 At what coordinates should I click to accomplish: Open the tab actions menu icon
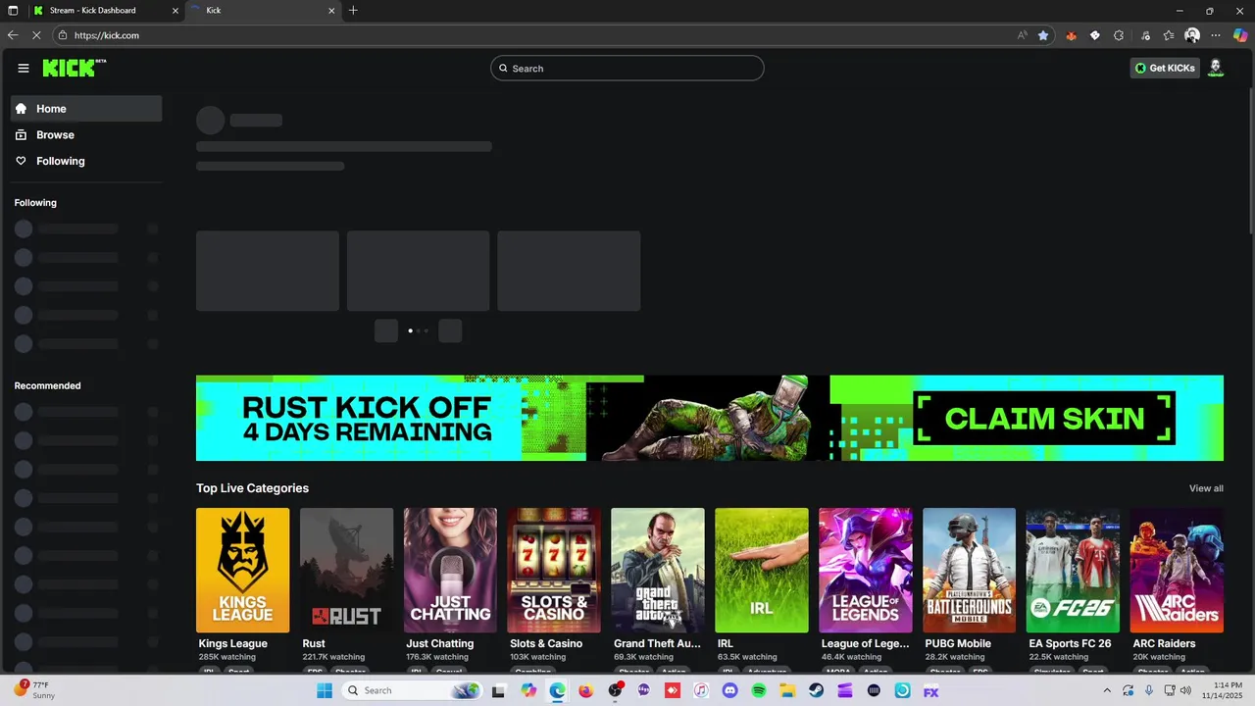[x=13, y=11]
